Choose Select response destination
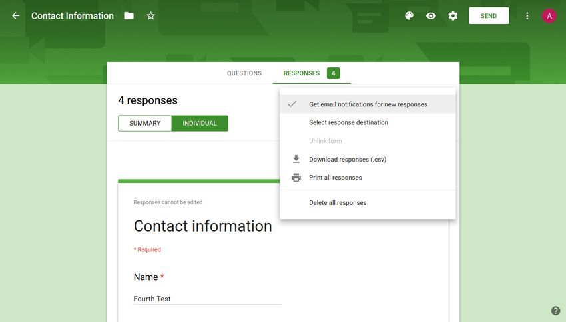This screenshot has height=322, width=566. [x=348, y=122]
